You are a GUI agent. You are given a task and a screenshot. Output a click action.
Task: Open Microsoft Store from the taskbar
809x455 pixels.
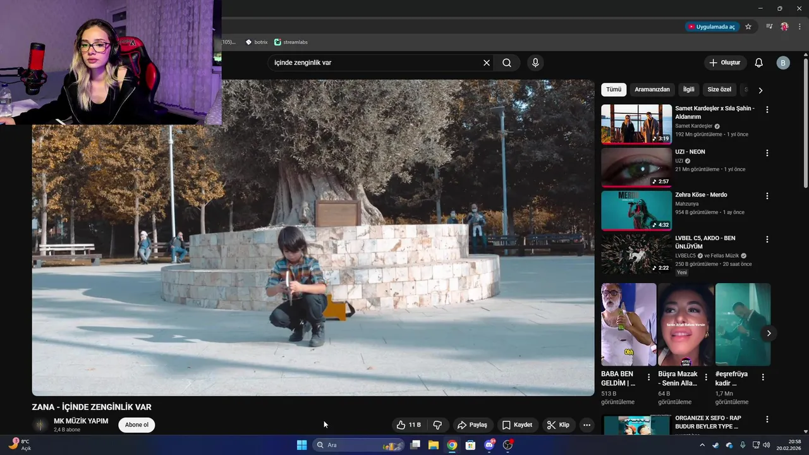(x=470, y=445)
